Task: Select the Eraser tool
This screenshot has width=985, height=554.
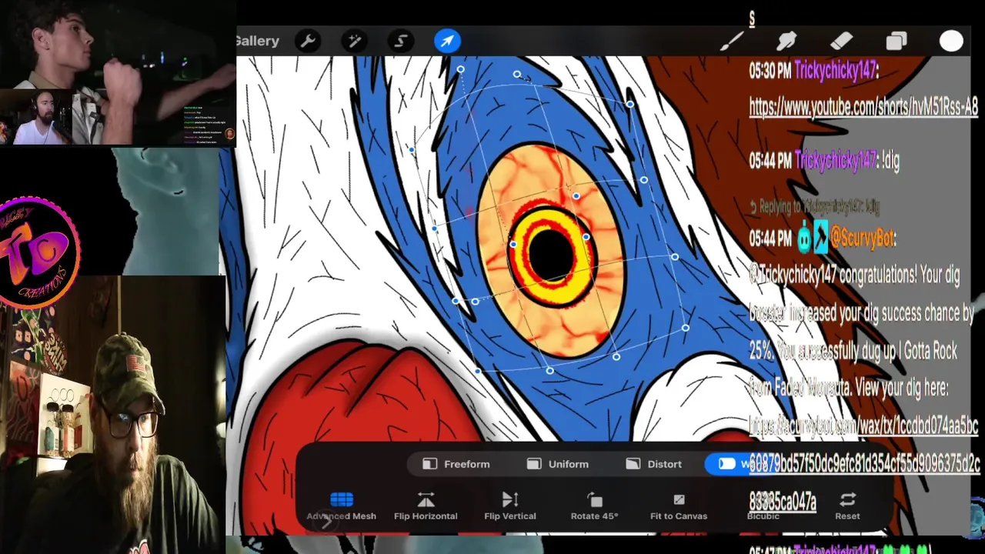Action: 841,41
